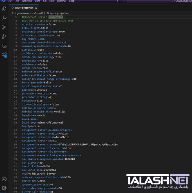Click the line 'enable-code-of-conduct=false'

tap(42, 54)
